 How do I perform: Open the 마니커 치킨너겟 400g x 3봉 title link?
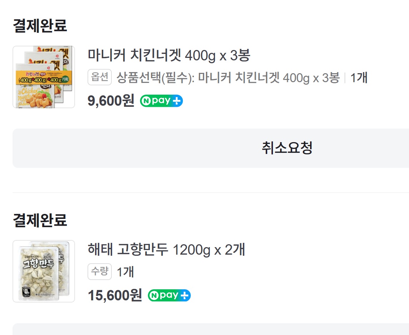pyautogui.click(x=169, y=55)
